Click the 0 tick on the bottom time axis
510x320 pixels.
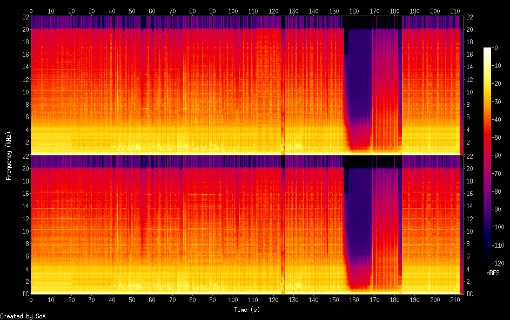click(x=31, y=299)
